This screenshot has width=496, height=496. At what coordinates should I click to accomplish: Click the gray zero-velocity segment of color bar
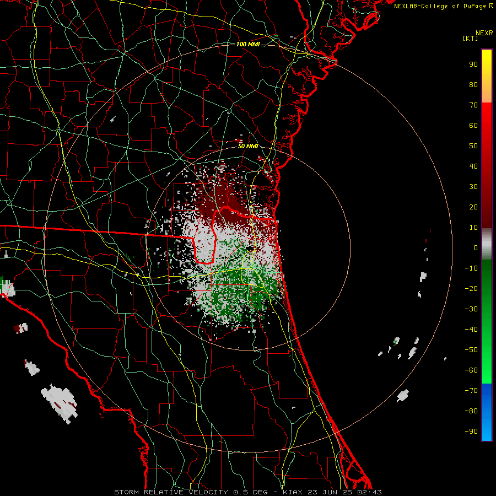tap(487, 244)
